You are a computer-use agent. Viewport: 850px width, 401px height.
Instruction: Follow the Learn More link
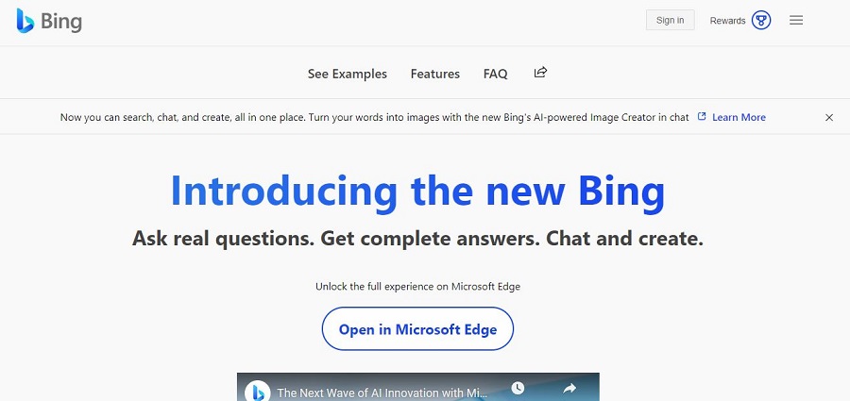coord(739,117)
